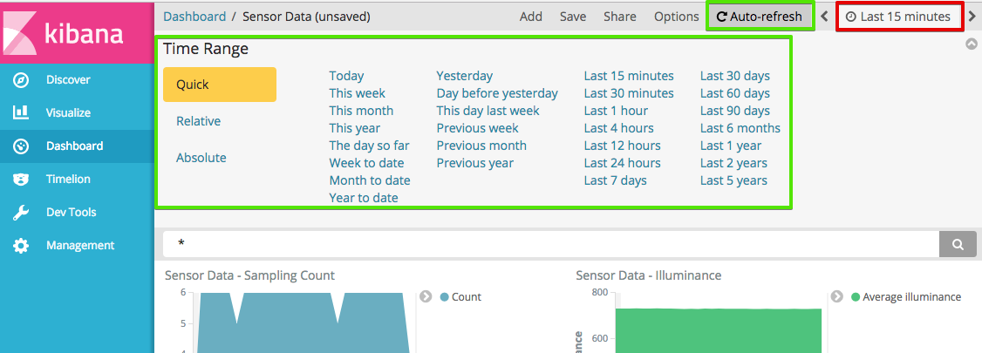
Task: Select Last 24 hours
Action: [x=623, y=163]
